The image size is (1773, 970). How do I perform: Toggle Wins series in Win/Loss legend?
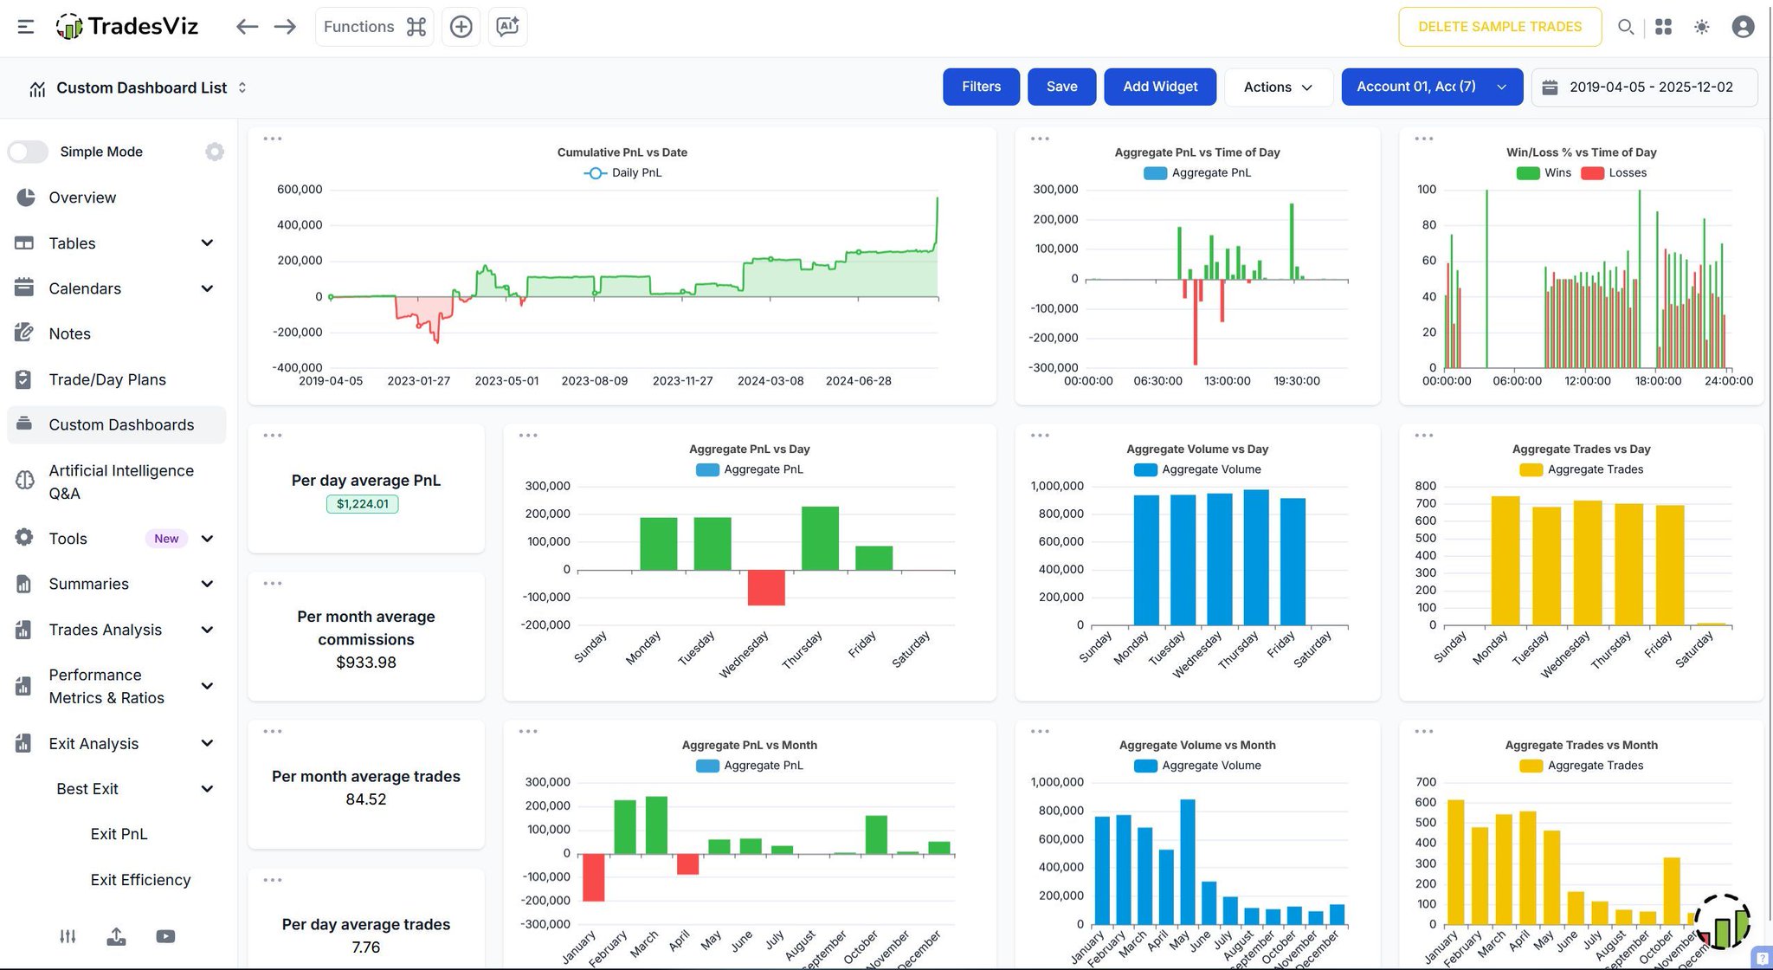(x=1528, y=173)
